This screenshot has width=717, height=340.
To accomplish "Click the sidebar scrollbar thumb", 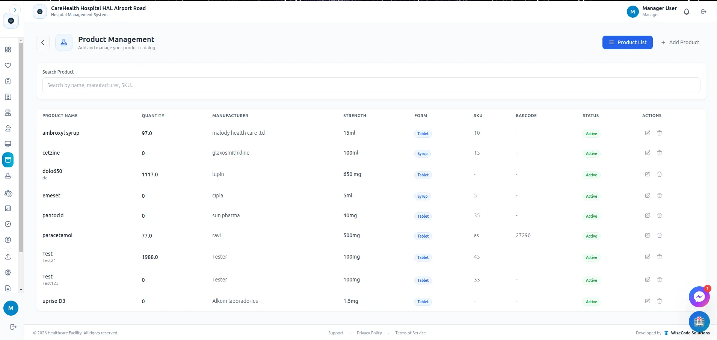I will point(21,147).
